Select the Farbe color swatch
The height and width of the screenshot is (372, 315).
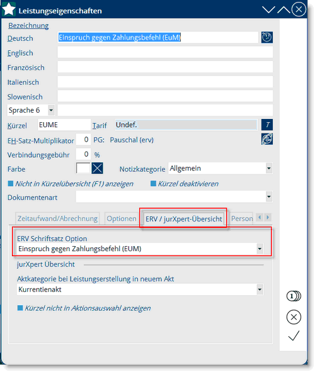tap(83, 169)
